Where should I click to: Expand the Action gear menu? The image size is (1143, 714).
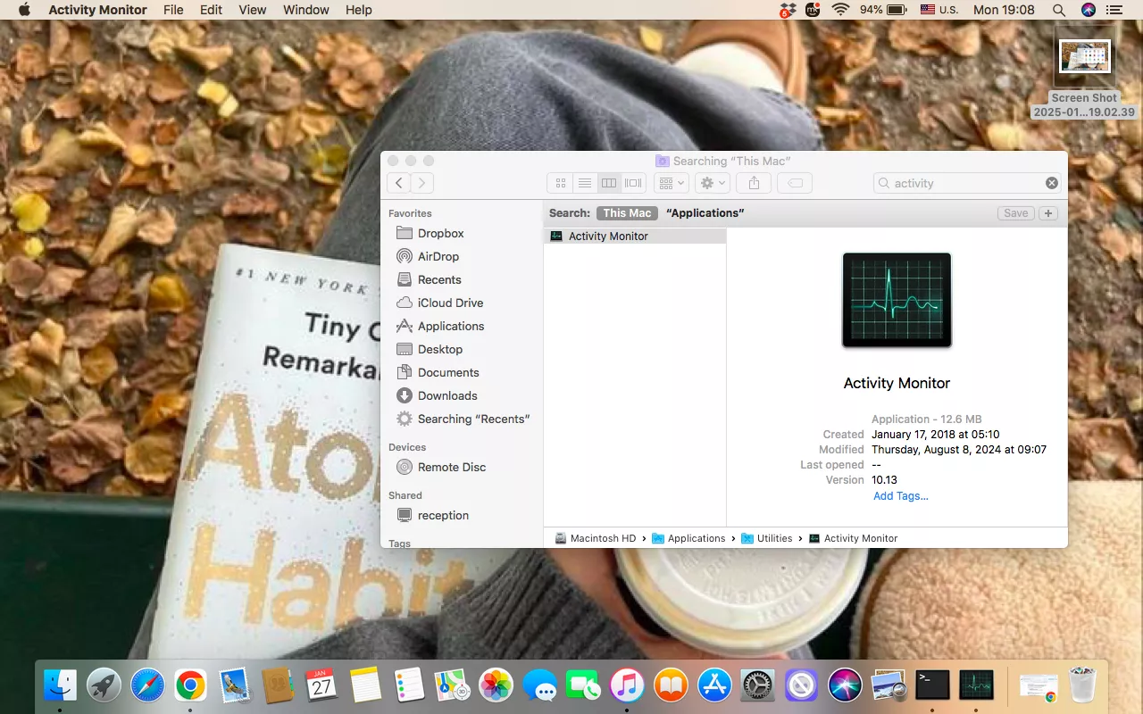pyautogui.click(x=713, y=183)
